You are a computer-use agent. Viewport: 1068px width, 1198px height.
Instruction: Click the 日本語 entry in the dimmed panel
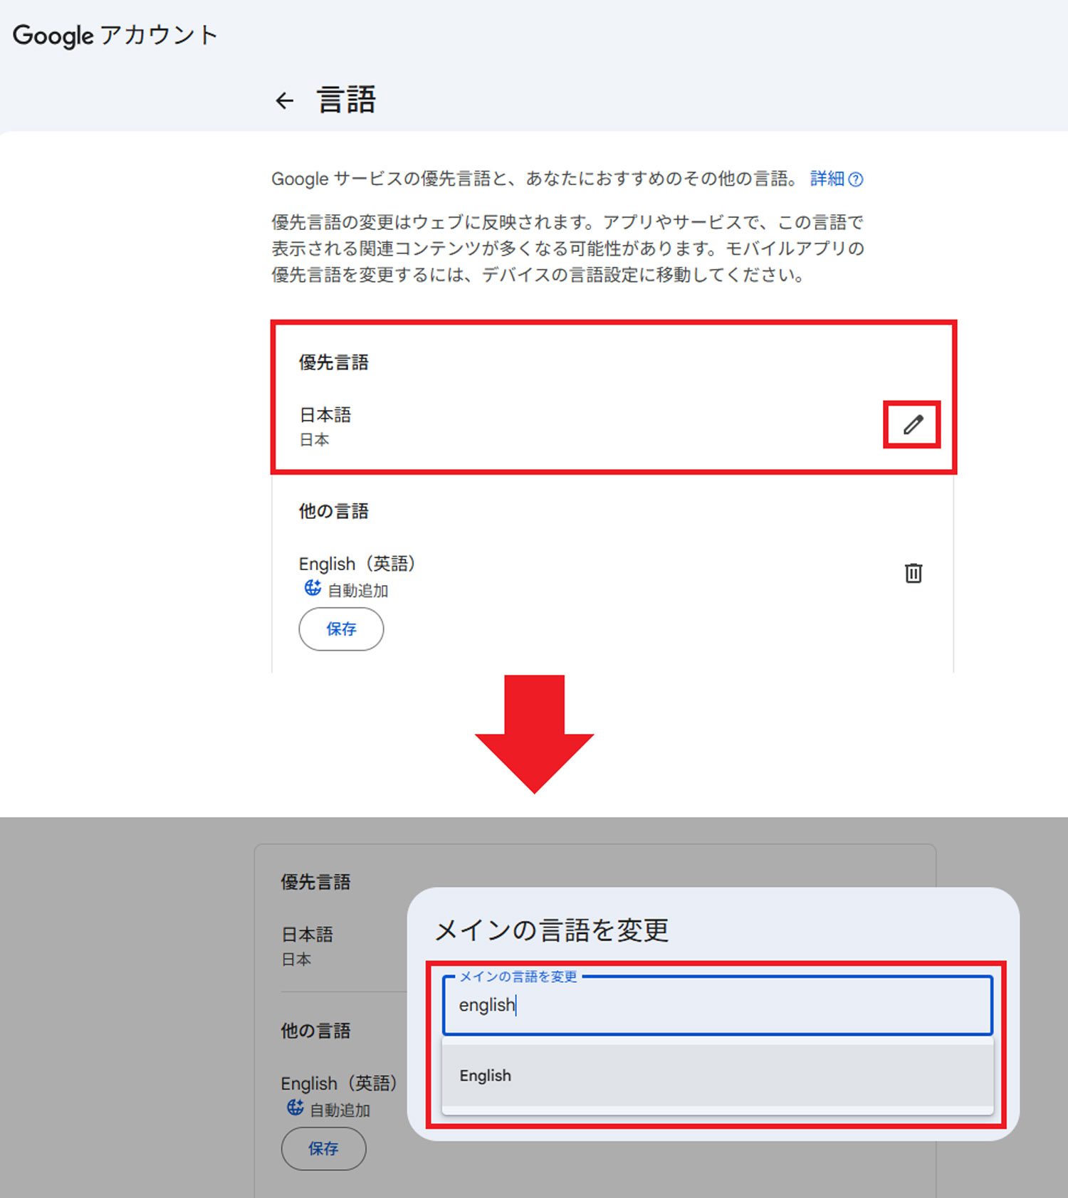[x=308, y=935]
